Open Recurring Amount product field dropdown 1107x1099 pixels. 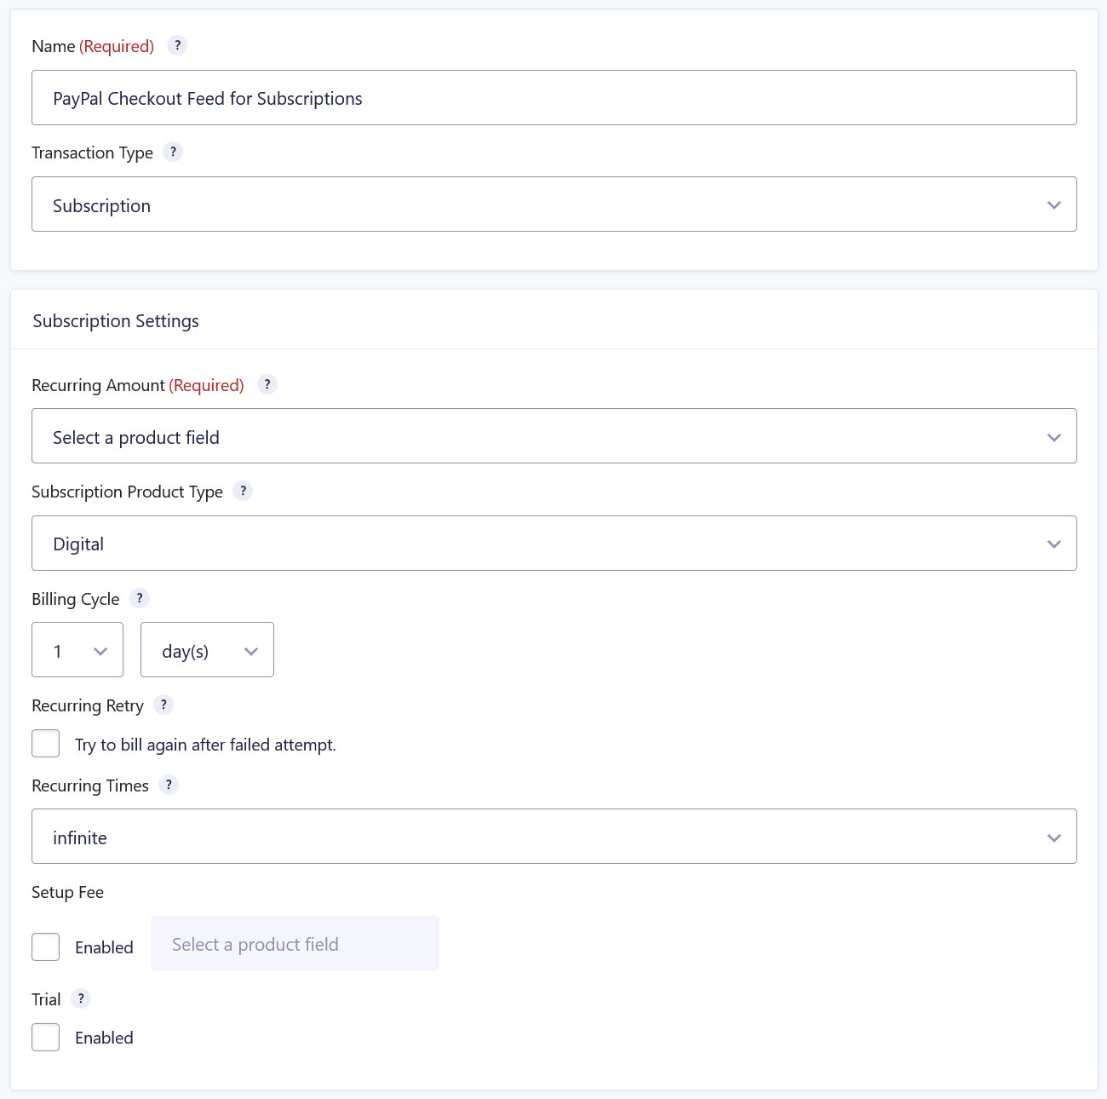tap(554, 436)
